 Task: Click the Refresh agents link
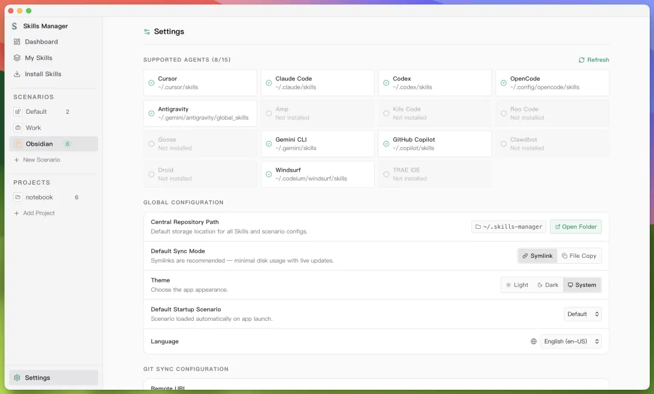[593, 60]
